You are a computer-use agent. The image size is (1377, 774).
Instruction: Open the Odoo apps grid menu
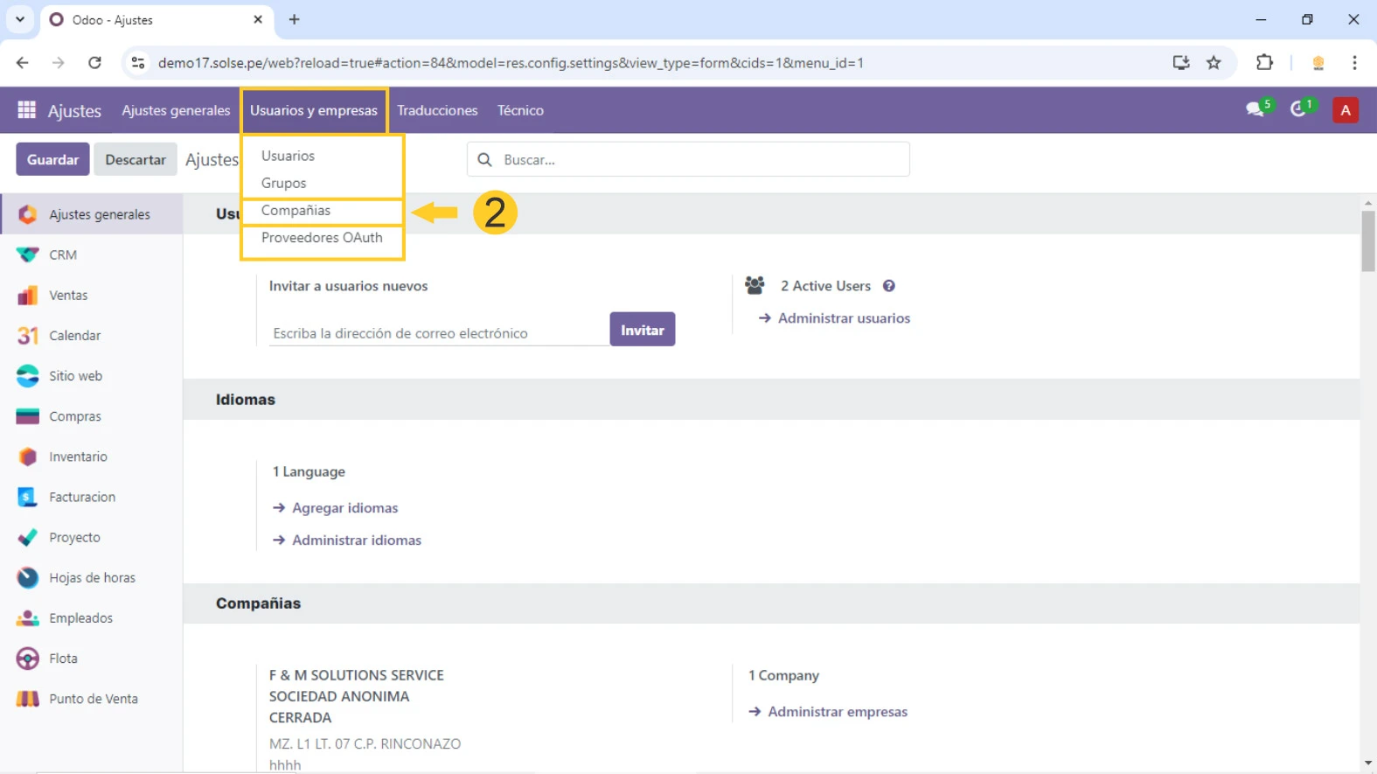pyautogui.click(x=26, y=110)
